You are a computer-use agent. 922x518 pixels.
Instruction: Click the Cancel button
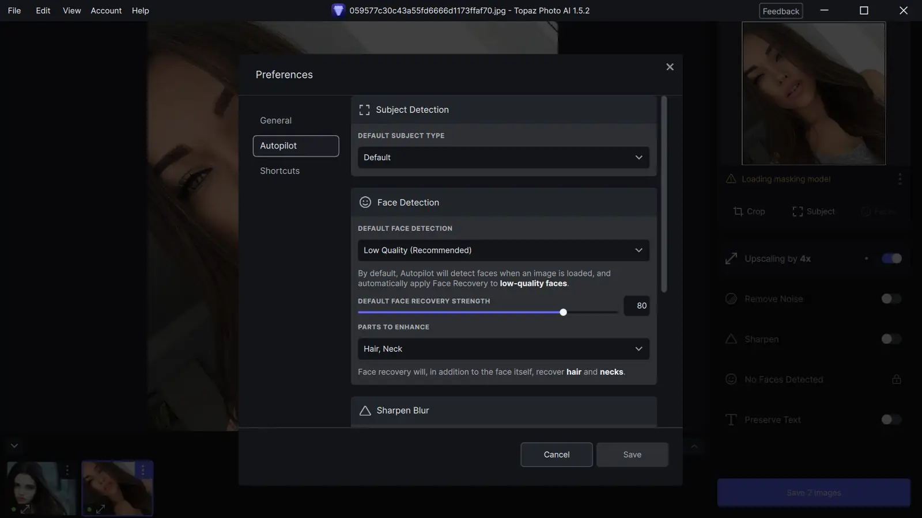(557, 455)
